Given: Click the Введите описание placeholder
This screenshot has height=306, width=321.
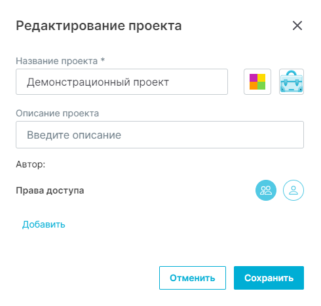Looking at the screenshot, I should coord(74,135).
